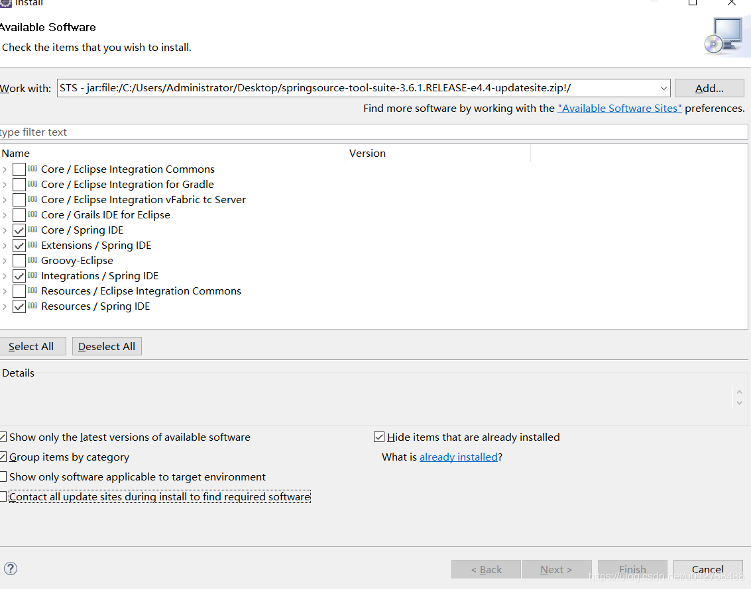Select the Groovy-Eclipse row text

pyautogui.click(x=77, y=261)
